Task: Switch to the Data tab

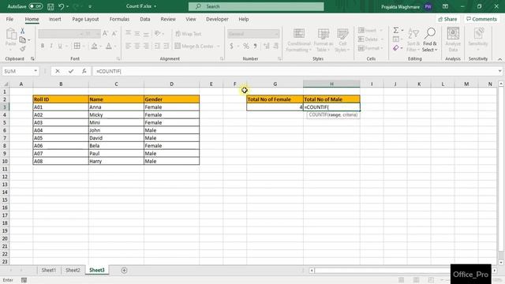Action: [x=145, y=19]
